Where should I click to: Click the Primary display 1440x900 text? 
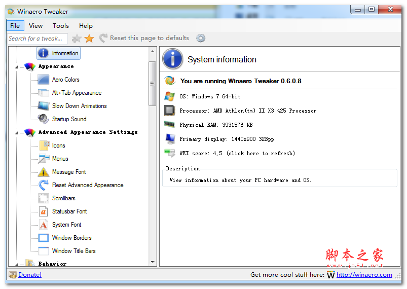pyautogui.click(x=227, y=139)
